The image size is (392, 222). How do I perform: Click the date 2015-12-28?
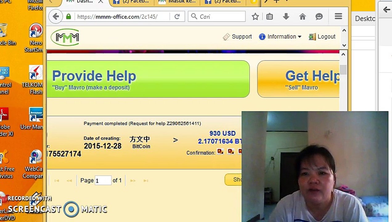pyautogui.click(x=103, y=146)
